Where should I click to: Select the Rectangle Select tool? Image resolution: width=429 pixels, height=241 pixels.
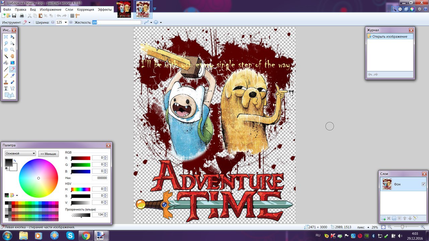coord(6,37)
